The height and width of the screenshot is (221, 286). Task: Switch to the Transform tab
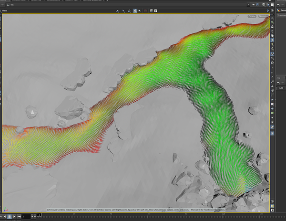point(281,15)
